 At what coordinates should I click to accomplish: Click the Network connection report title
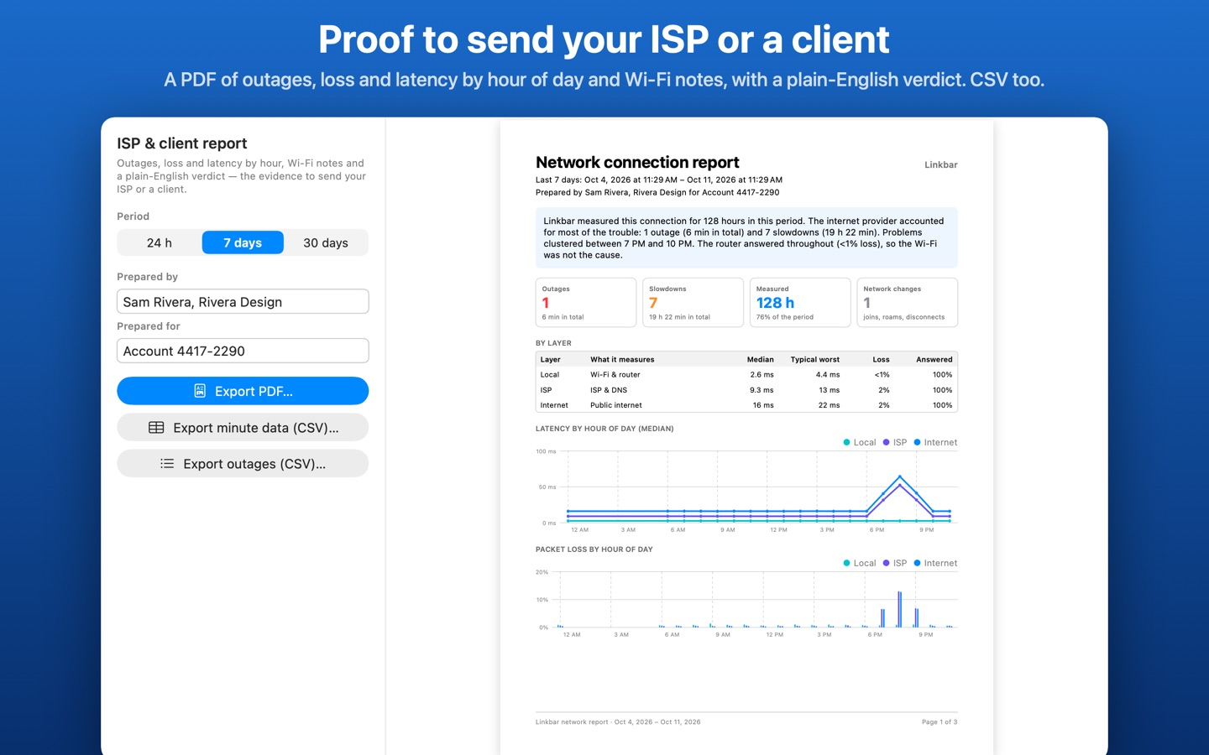point(637,163)
